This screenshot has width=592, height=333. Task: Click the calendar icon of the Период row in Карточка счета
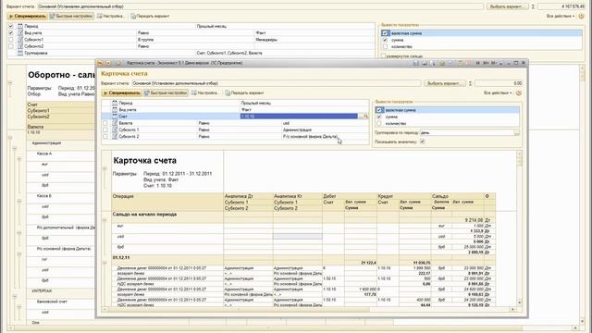(115, 103)
